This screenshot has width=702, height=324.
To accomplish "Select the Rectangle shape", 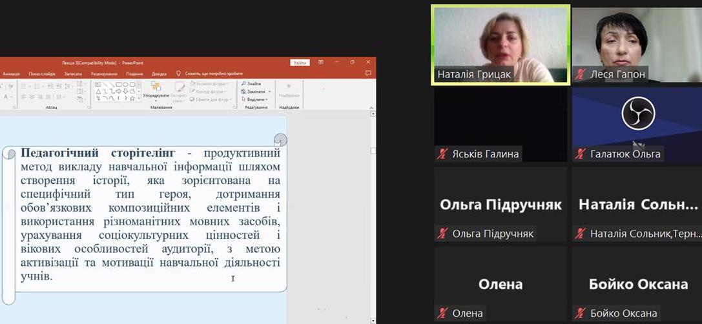I will pos(119,85).
